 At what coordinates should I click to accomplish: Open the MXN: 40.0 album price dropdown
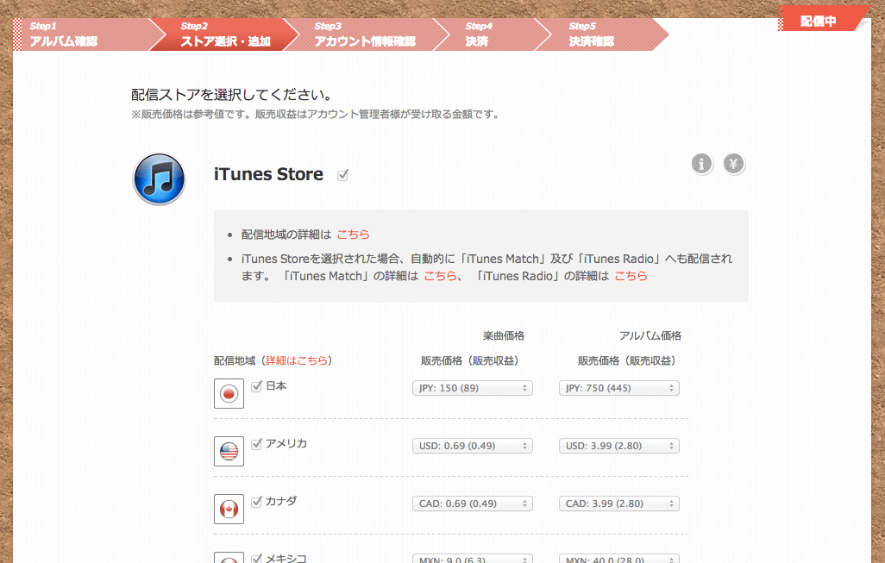click(x=619, y=559)
